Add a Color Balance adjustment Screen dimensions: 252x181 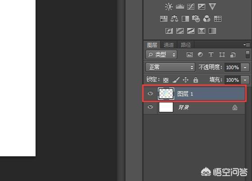pos(175,18)
